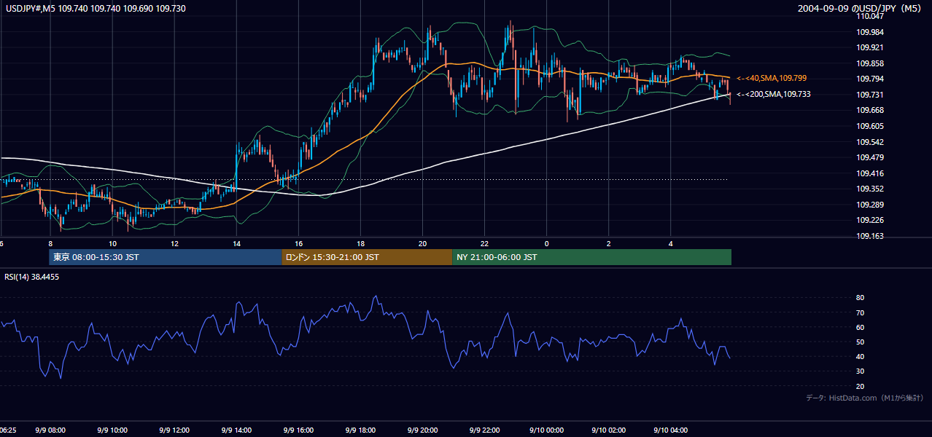Click the 9/9 12:00 time label

coord(174,430)
